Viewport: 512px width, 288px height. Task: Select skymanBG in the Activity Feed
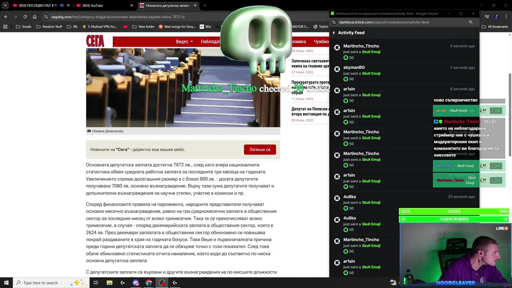[354, 68]
